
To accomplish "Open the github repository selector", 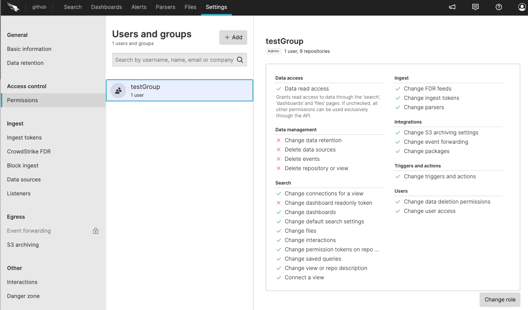I will 39,7.
